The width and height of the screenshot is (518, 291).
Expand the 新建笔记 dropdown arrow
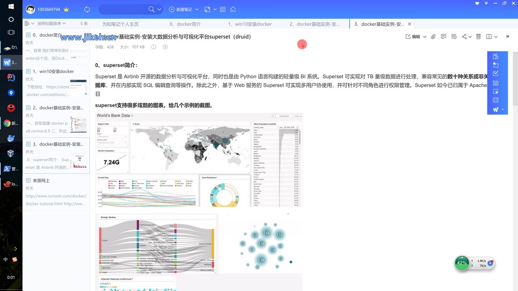[x=197, y=9]
